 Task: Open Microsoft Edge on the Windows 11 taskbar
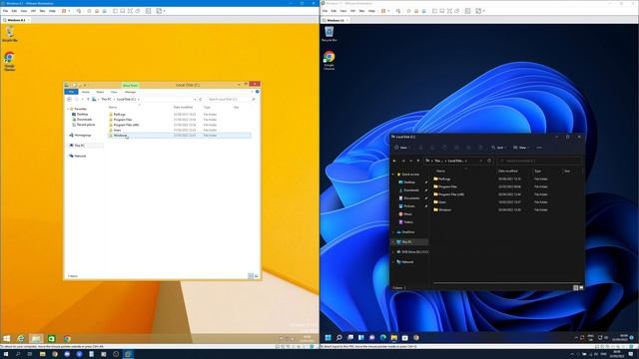coord(383,337)
